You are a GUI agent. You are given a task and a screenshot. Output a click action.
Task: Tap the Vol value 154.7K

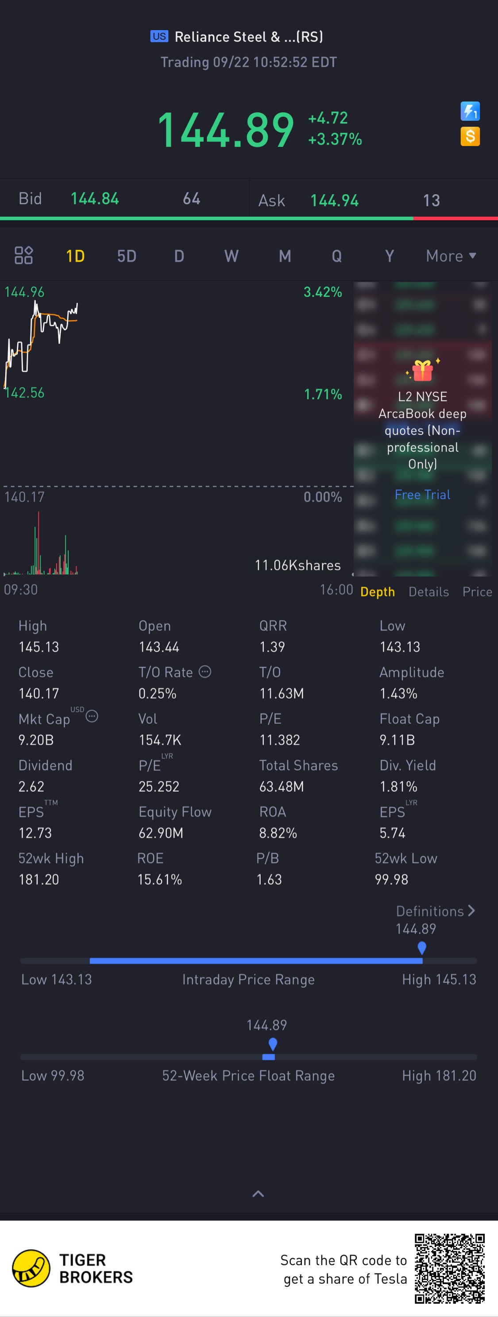[160, 740]
